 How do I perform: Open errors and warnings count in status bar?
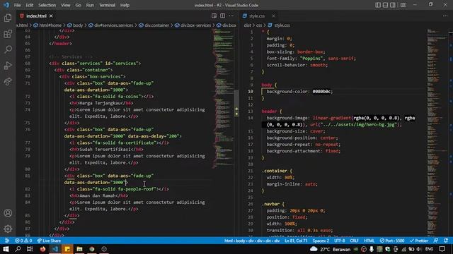click(23, 241)
